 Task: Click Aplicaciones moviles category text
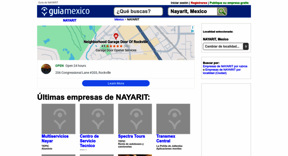tap(169, 149)
